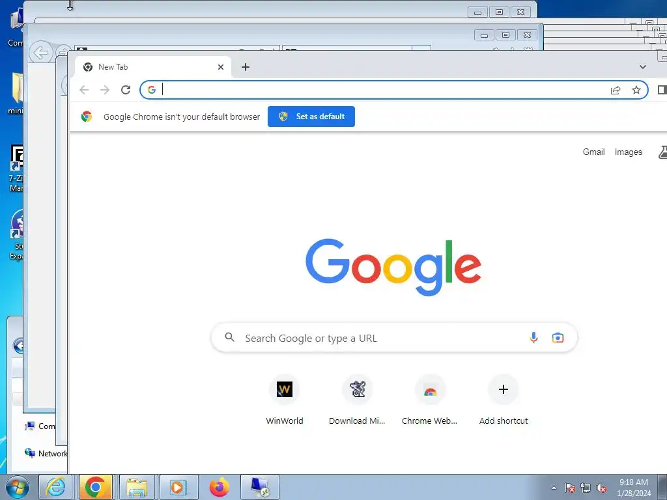This screenshot has width=667, height=500.
Task: Click Set as default button
Action: pyautogui.click(x=311, y=117)
